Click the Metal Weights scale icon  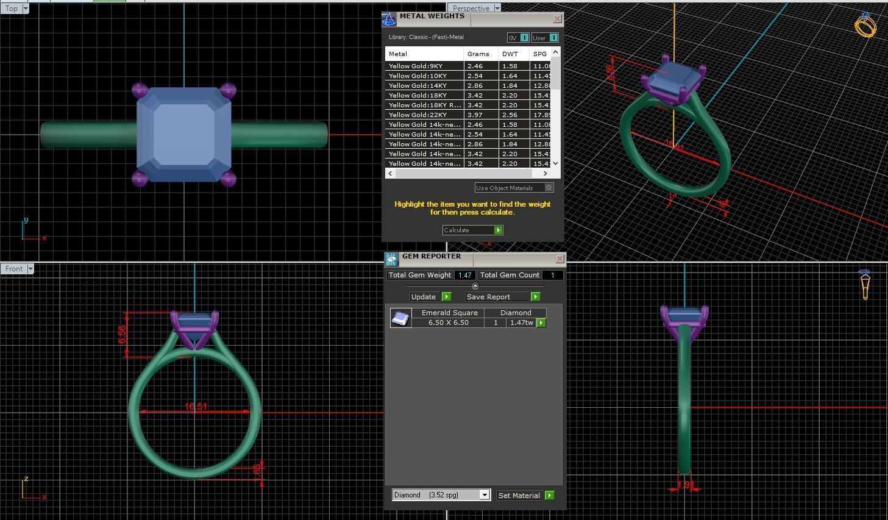(389, 19)
